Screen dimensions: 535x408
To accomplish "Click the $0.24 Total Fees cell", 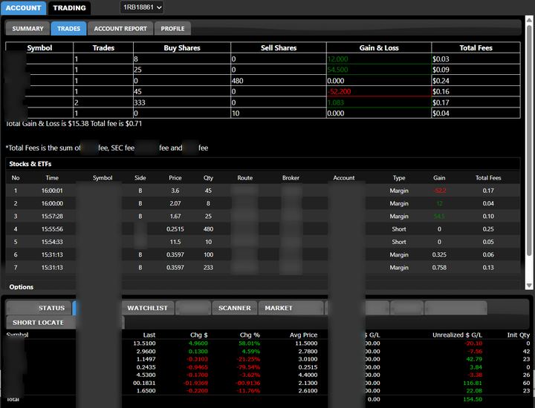I will pyautogui.click(x=476, y=80).
